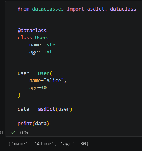This screenshot has height=151, width=142.
Task: Click the lone closing parenthesis line
Action: [19, 95]
